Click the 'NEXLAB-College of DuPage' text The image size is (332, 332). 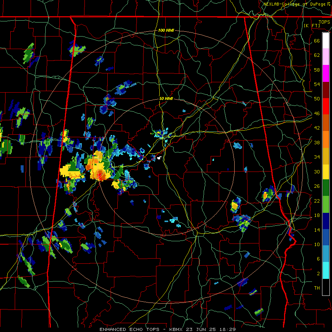coord(294,4)
